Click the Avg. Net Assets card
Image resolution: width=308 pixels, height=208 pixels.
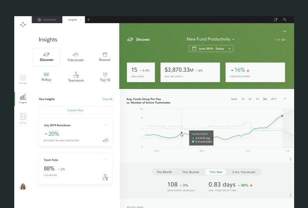190,72
